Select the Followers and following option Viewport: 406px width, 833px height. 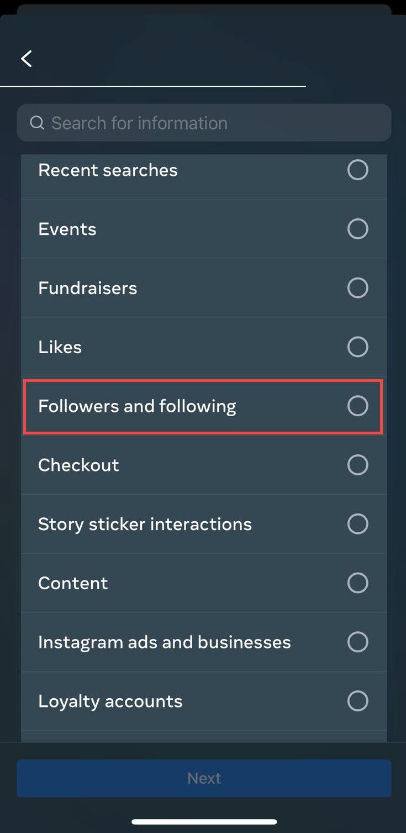(x=358, y=406)
